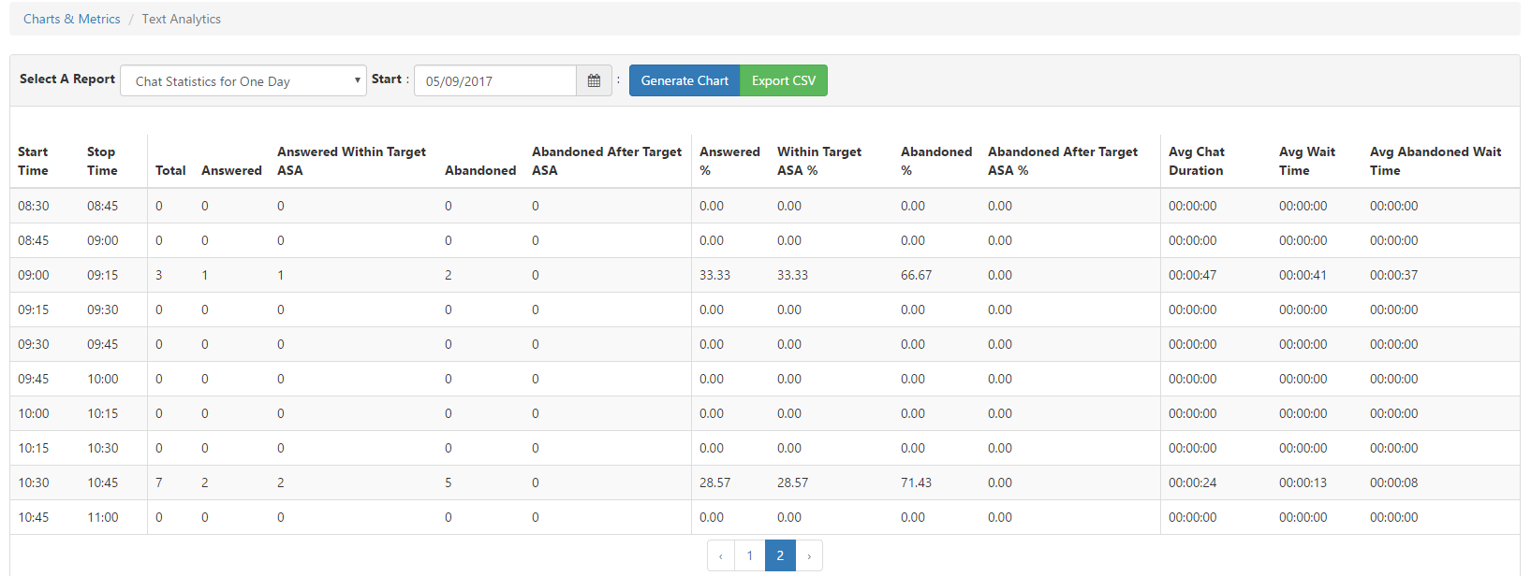The width and height of the screenshot is (1531, 576).
Task: Click avg chat duration 00:00:24
Action: 1193,482
